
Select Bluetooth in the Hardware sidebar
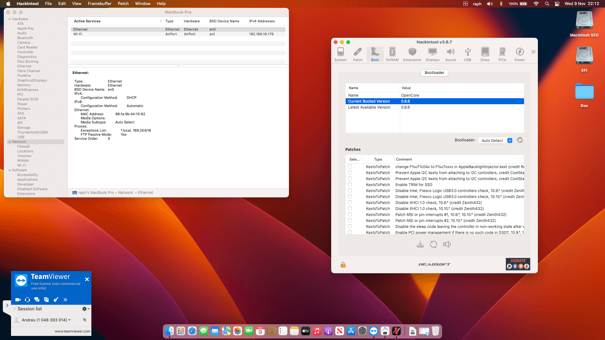point(25,38)
